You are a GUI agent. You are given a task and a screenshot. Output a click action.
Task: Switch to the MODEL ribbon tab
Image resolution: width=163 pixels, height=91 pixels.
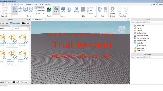(x=29, y=4)
